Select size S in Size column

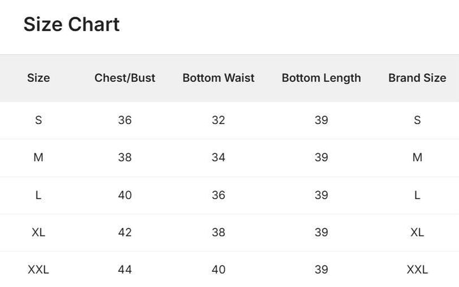point(38,120)
